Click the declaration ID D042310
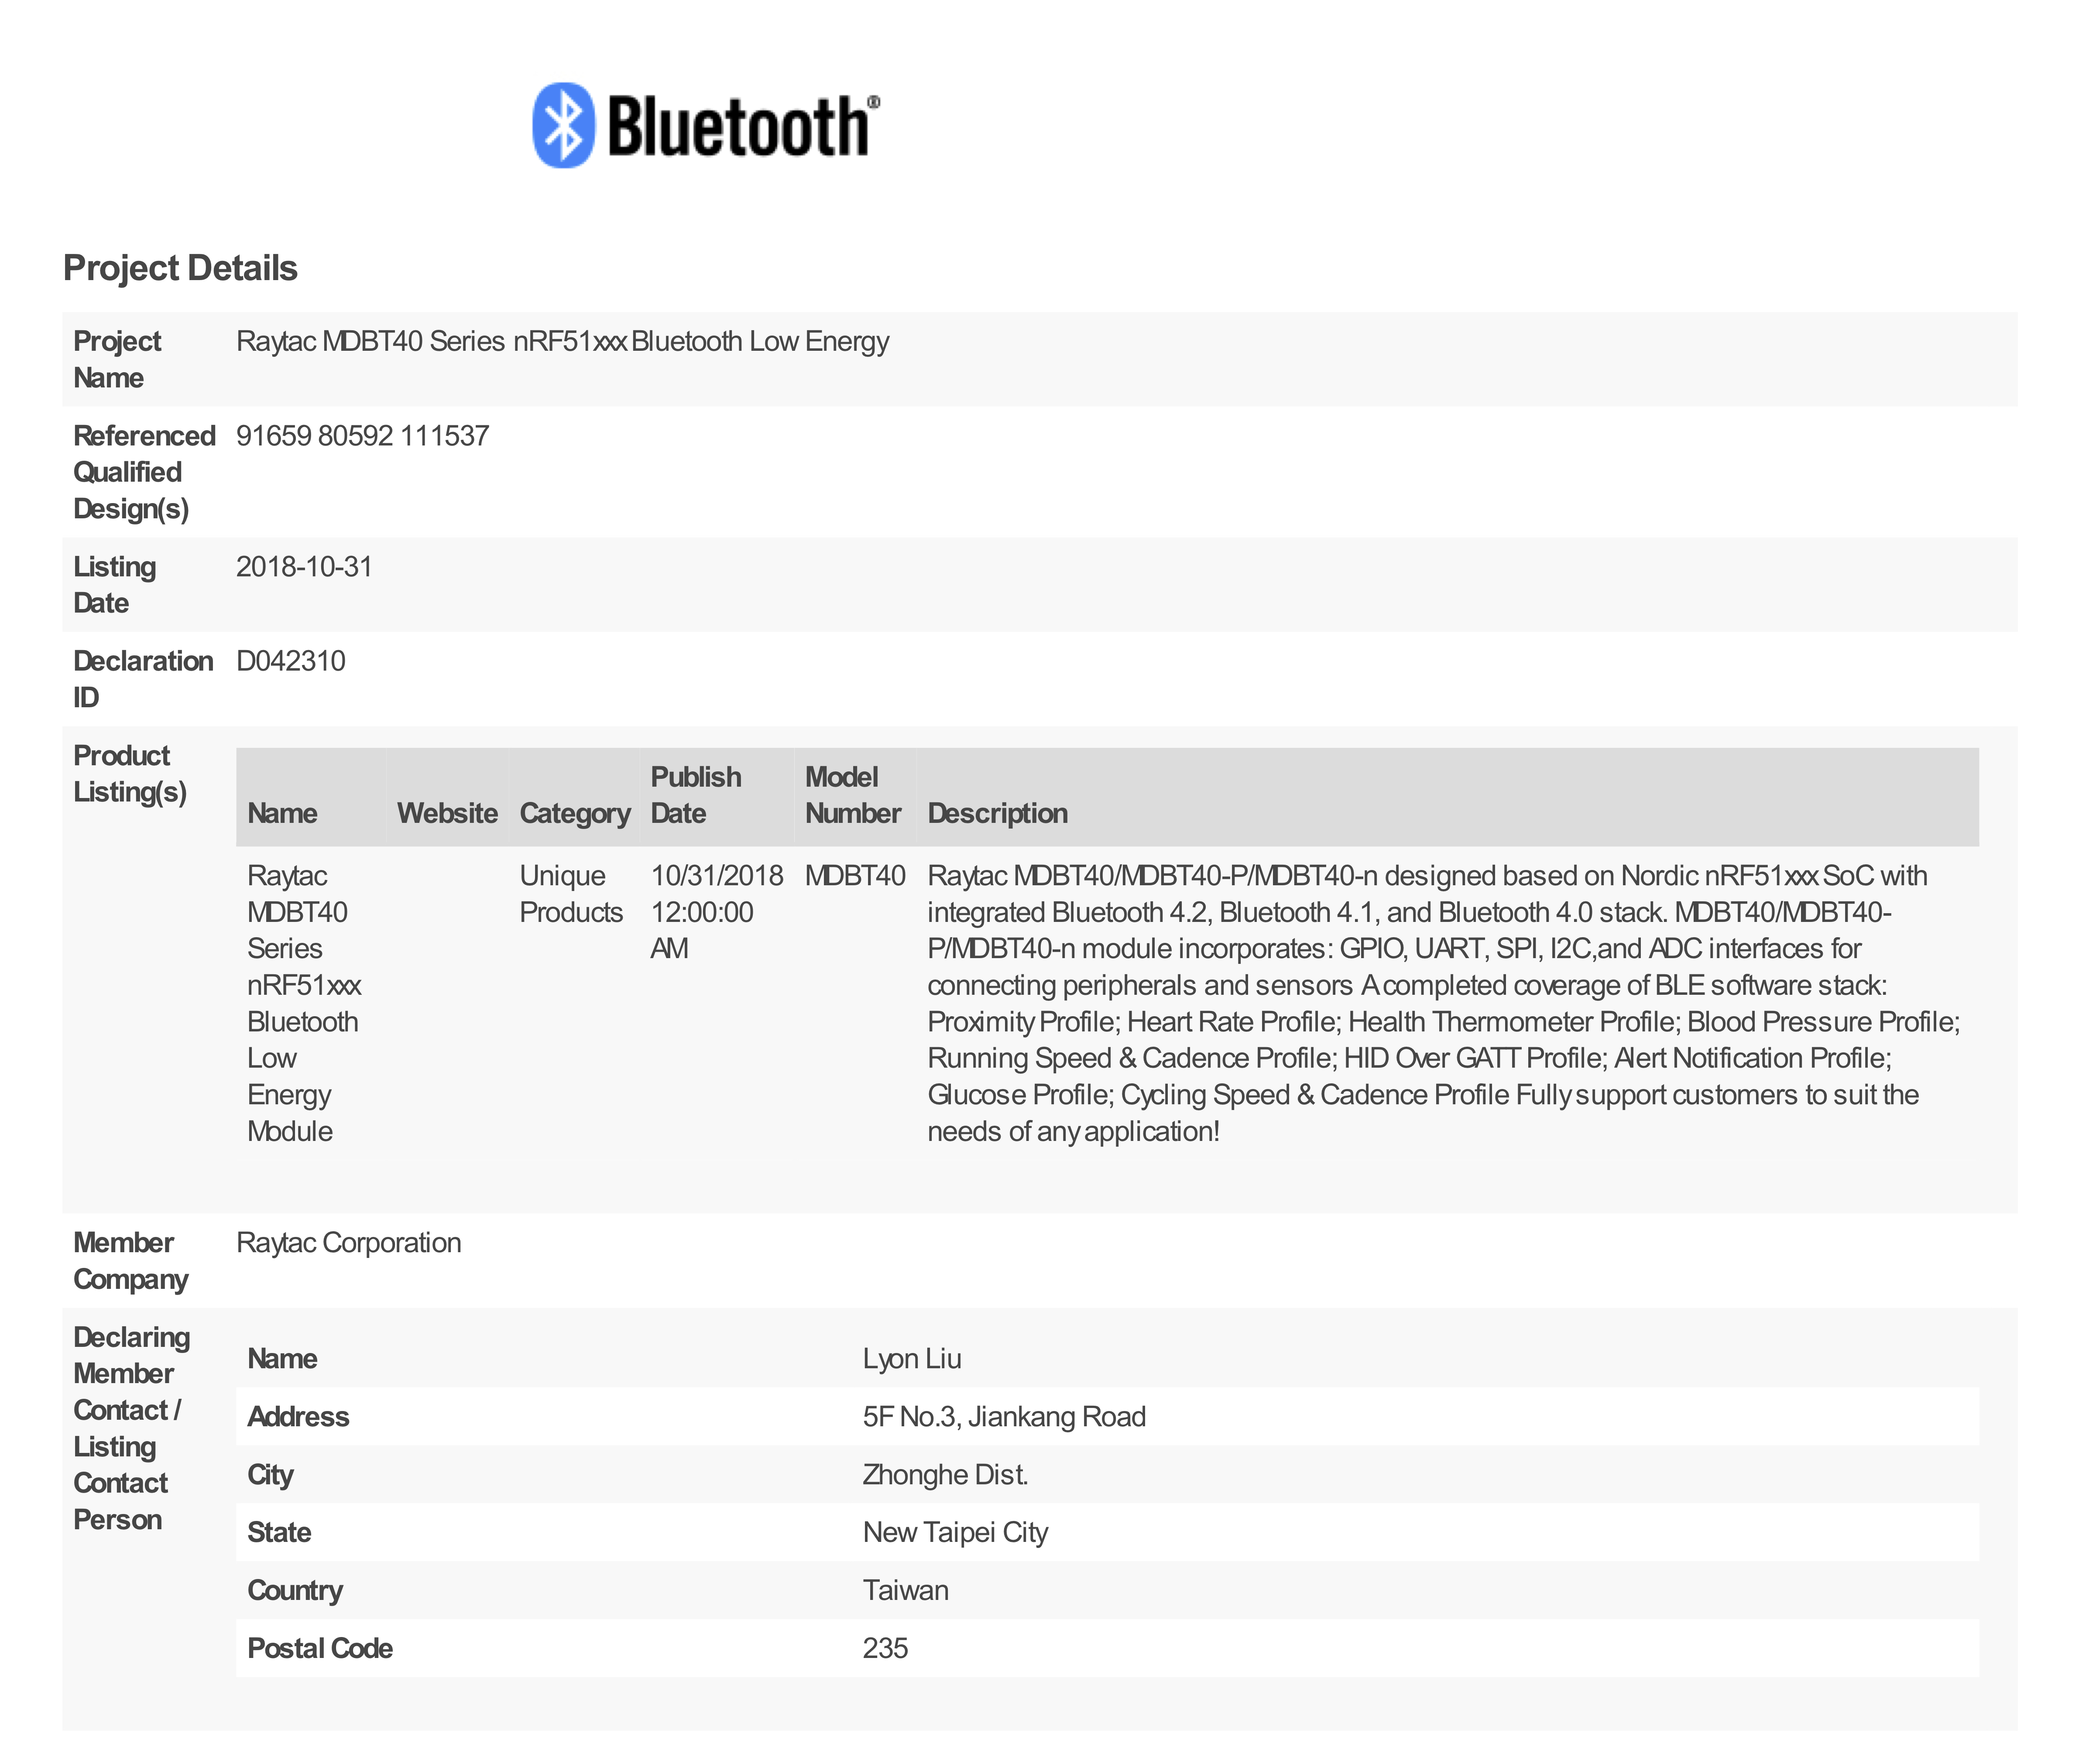Image resolution: width=2089 pixels, height=1764 pixels. click(x=290, y=661)
